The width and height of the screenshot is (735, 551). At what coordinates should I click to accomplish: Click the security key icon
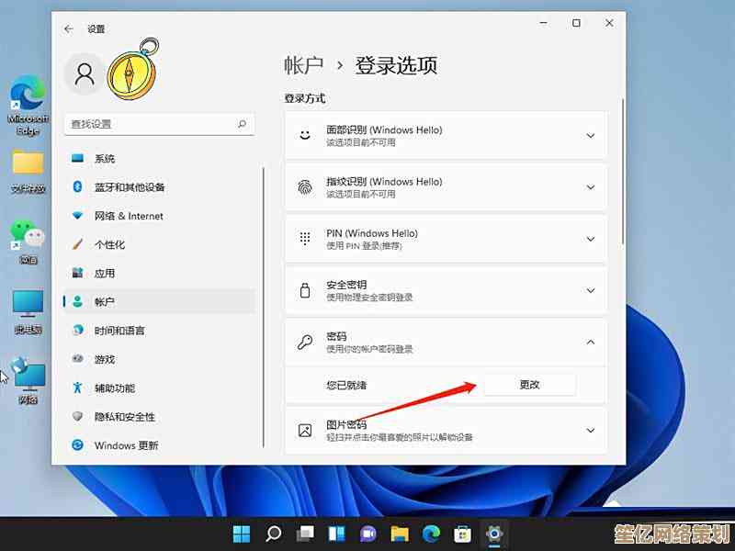coord(305,291)
